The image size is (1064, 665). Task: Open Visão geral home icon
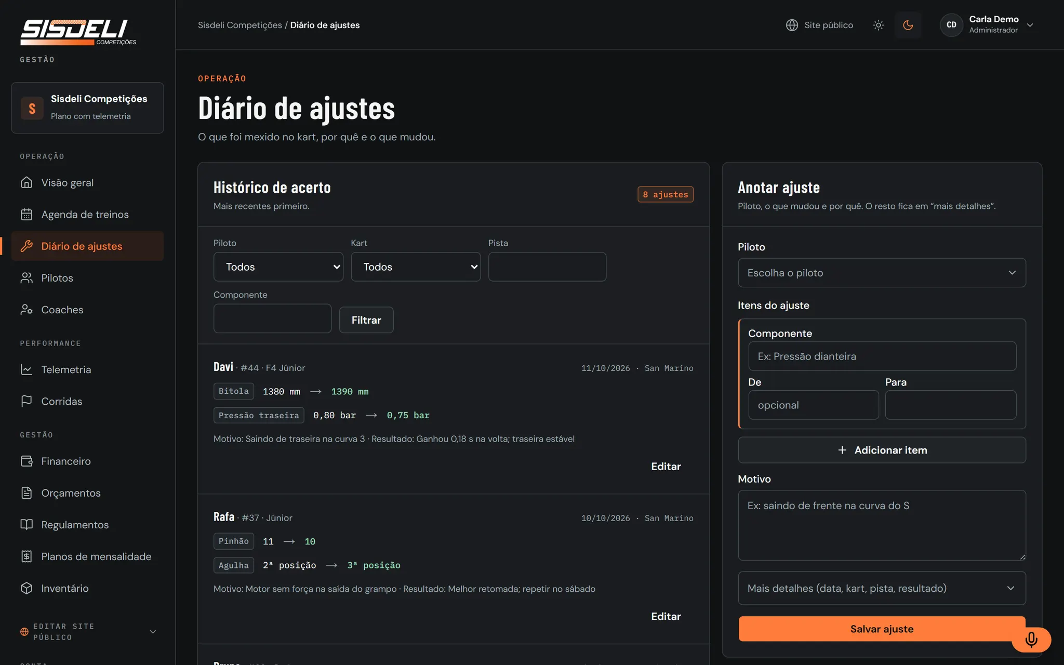point(26,182)
